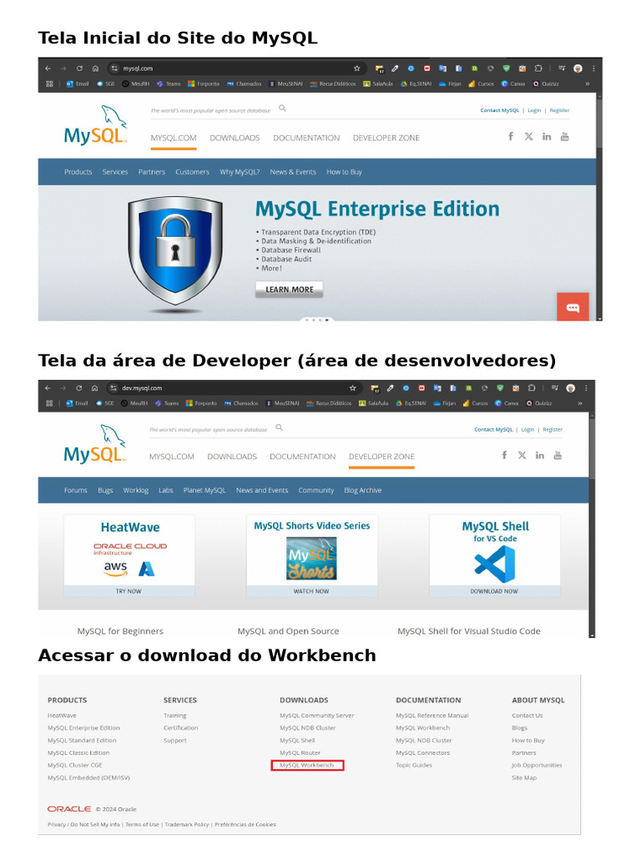Open Why MySQL? in the blue navigation bar

click(x=240, y=172)
